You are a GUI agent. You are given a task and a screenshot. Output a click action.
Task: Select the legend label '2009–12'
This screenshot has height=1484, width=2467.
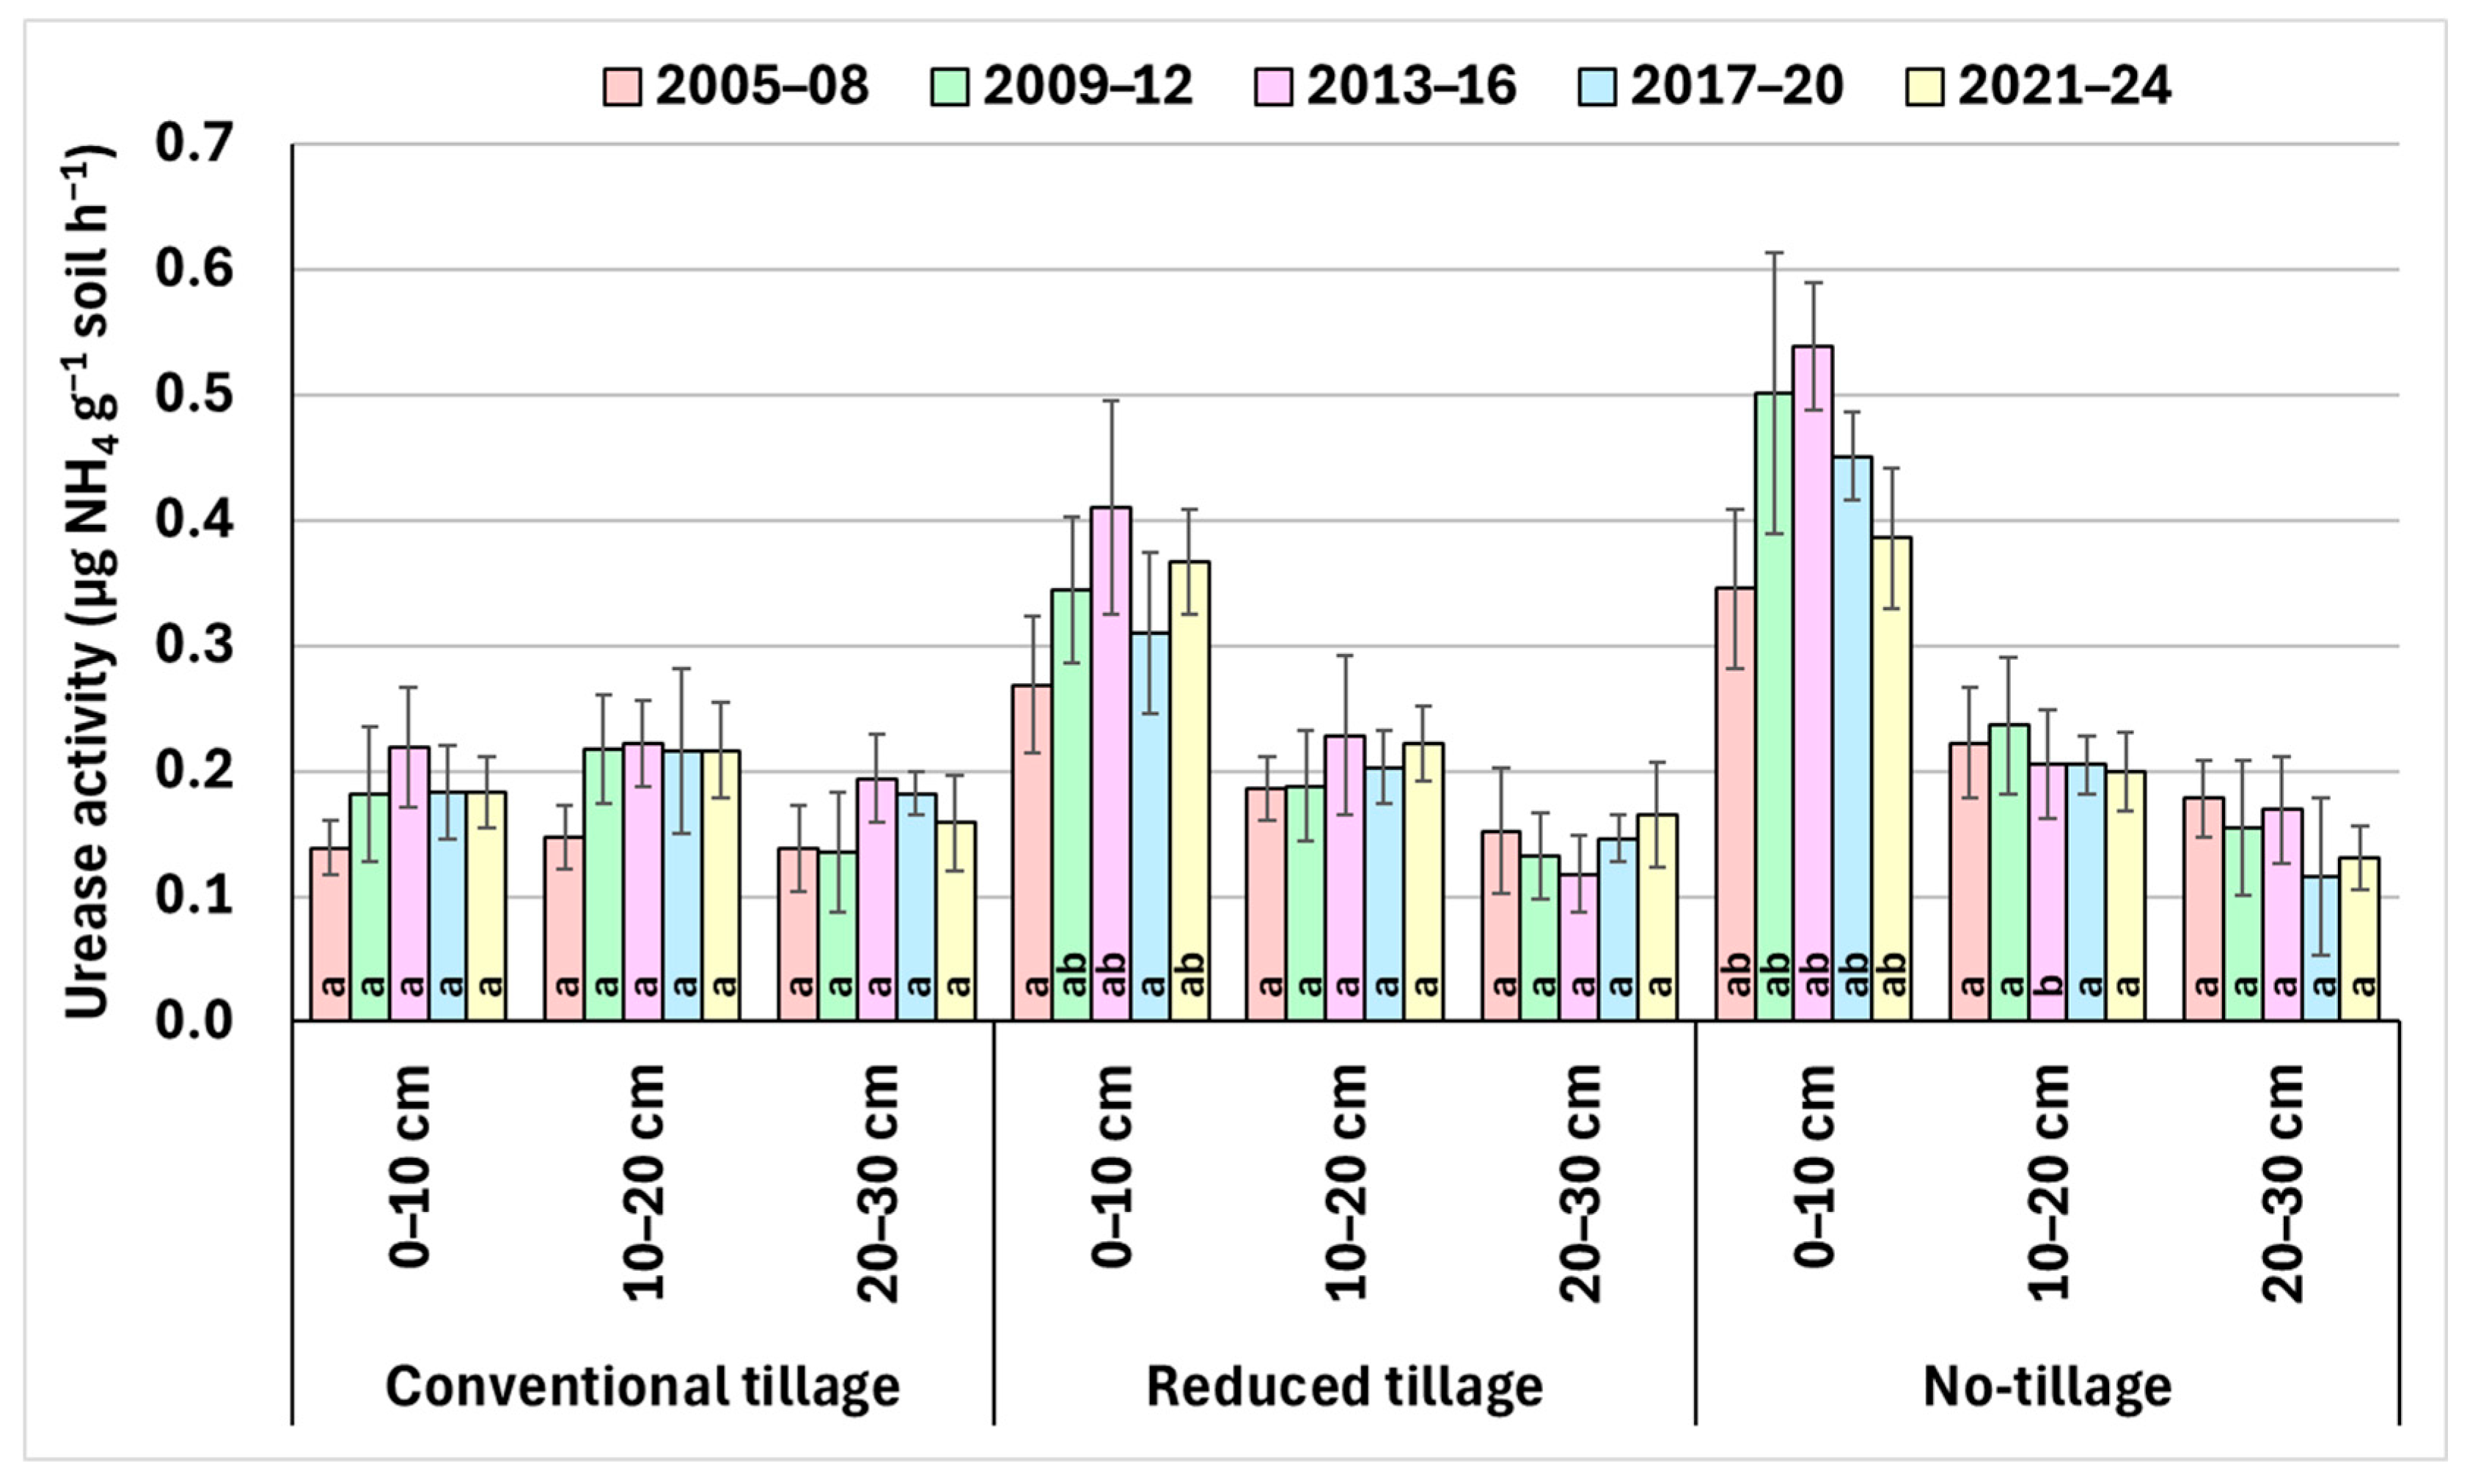point(1088,86)
